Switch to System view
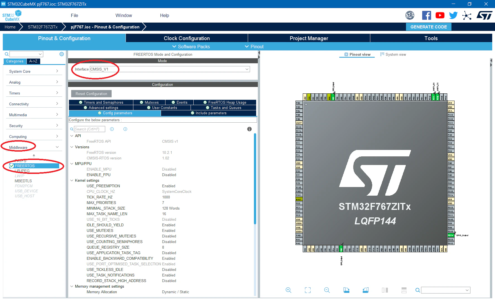This screenshot has width=495, height=301. pyautogui.click(x=393, y=54)
